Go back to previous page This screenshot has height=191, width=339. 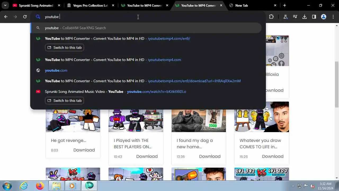pos(6,17)
